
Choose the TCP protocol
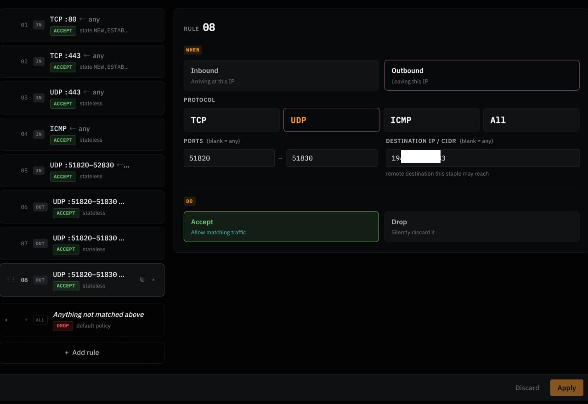[x=232, y=120]
